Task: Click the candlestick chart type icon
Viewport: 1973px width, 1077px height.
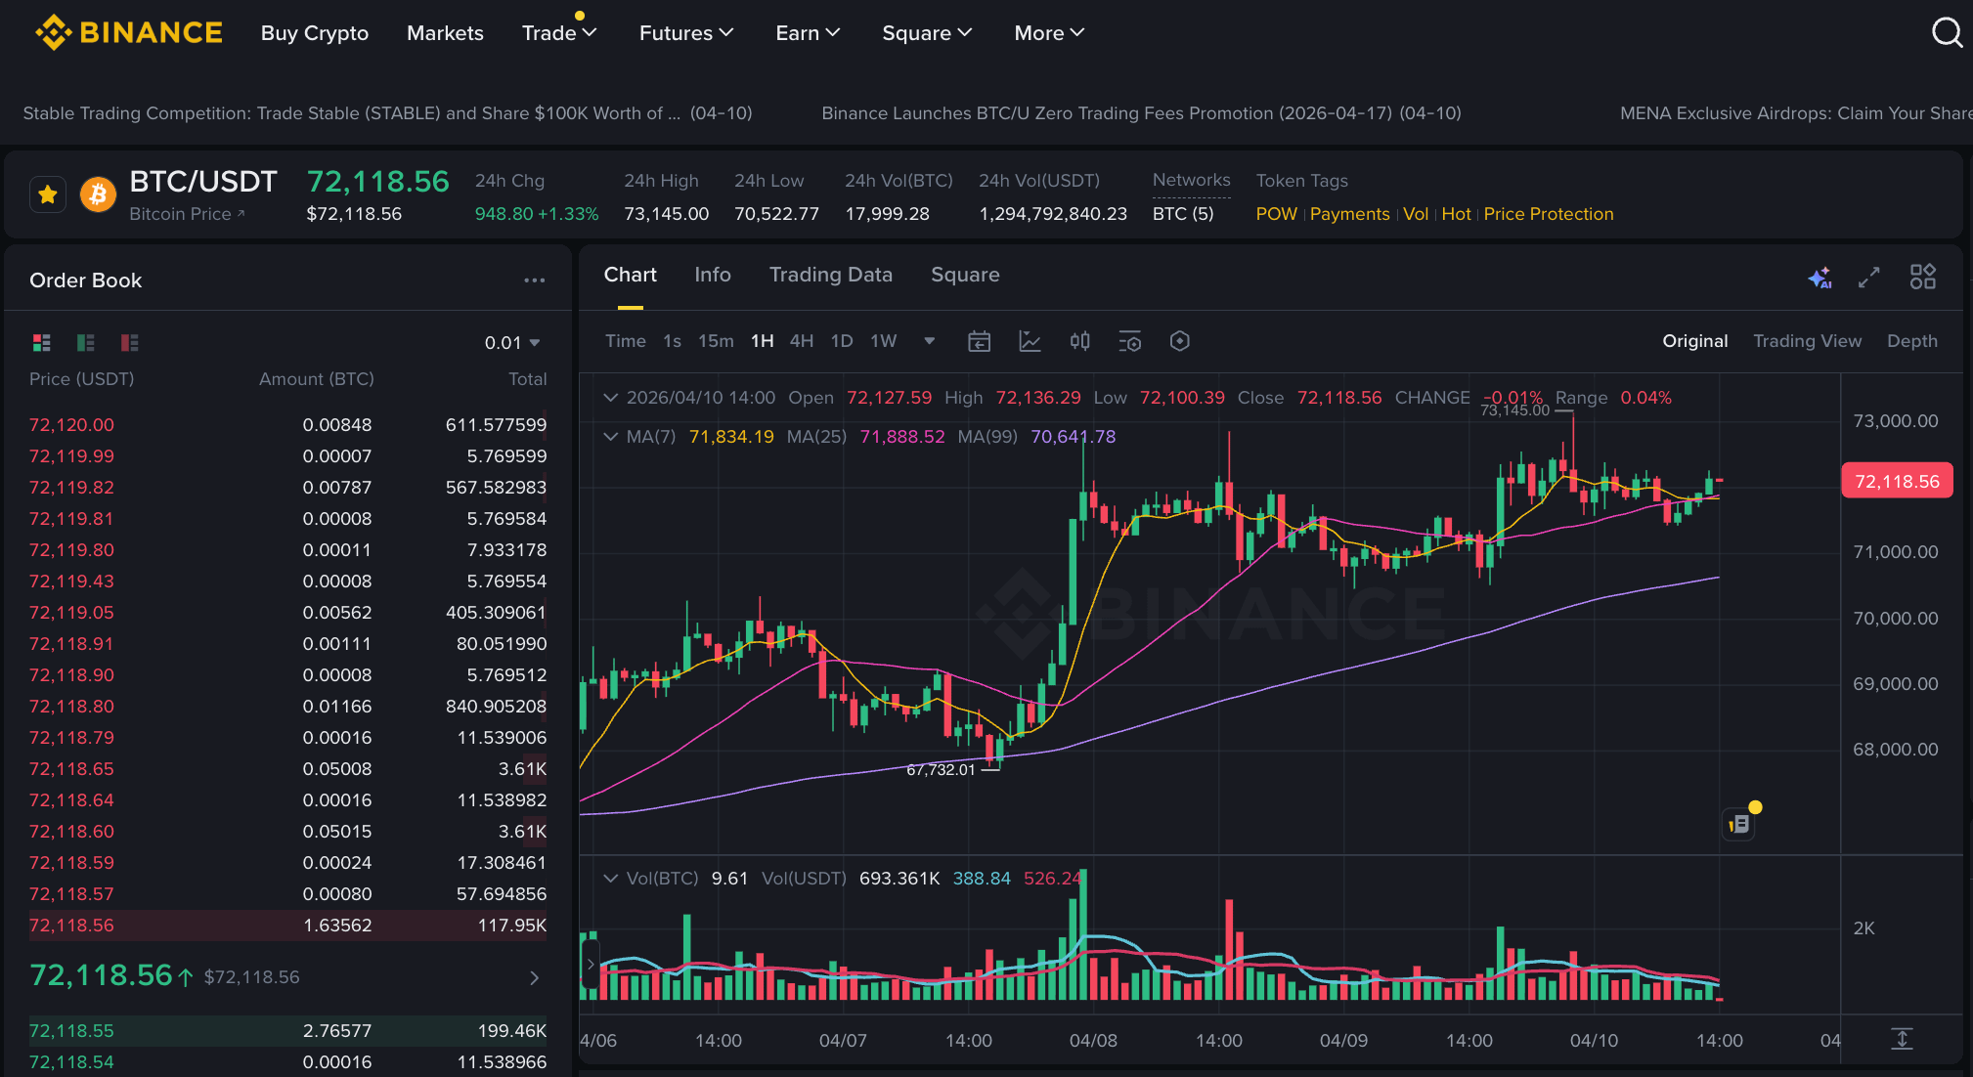Action: click(x=1079, y=341)
